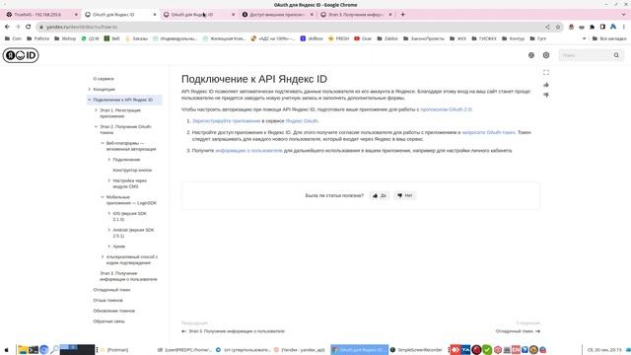Click the address bar URL
631x355 pixels.
pos(82,27)
